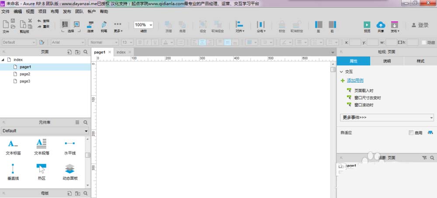Image resolution: width=437 pixels, height=198 pixels.
Task: Open the Arial font dropdown
Action: pyautogui.click(x=68, y=42)
